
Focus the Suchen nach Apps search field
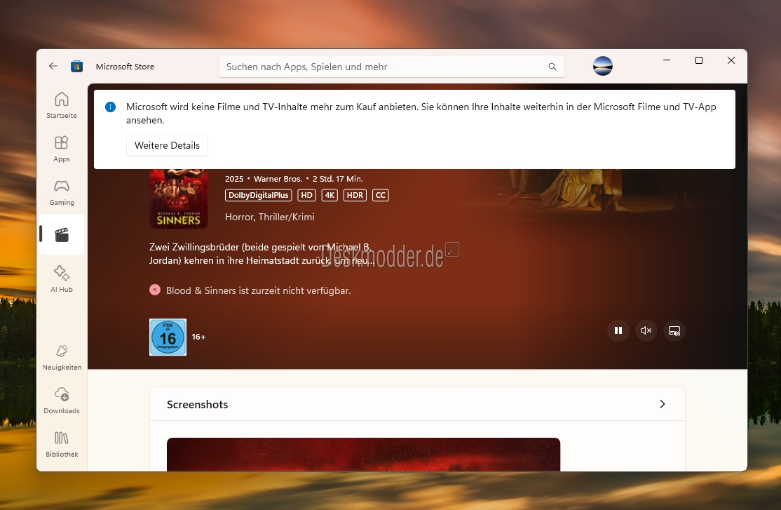pos(391,67)
